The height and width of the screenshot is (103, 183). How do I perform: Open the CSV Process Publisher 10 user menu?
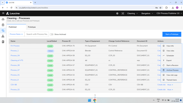[169, 13]
